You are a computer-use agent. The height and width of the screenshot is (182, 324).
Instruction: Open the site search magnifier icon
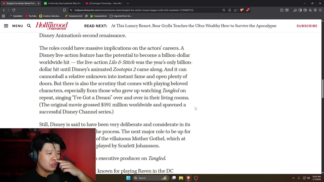coord(29,26)
